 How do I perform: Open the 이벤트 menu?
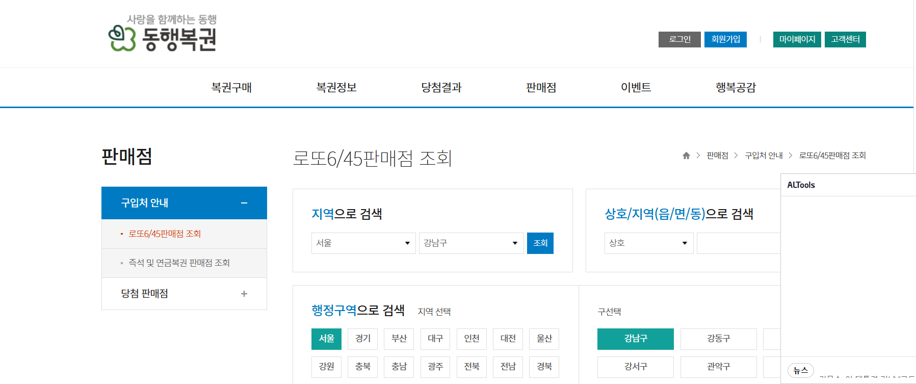[636, 88]
